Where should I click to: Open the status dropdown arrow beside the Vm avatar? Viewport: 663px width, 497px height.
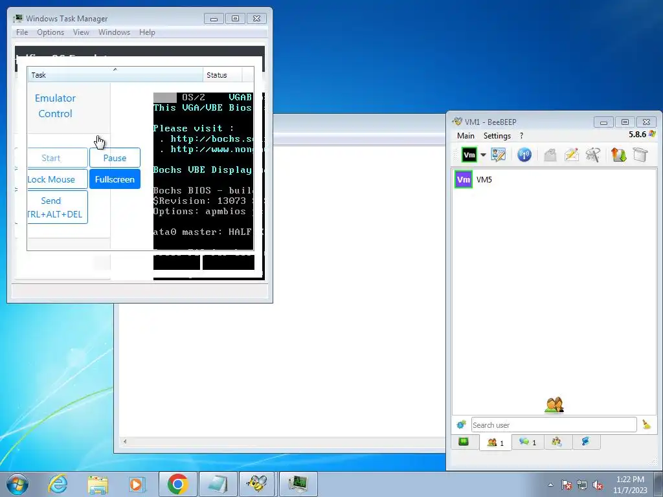(x=483, y=155)
